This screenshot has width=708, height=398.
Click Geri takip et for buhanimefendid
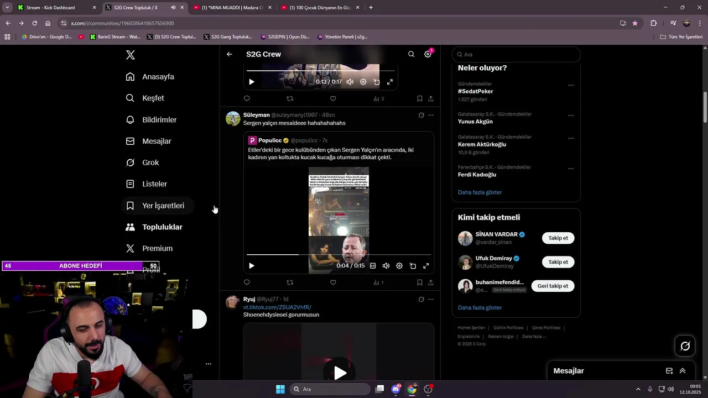point(553,286)
